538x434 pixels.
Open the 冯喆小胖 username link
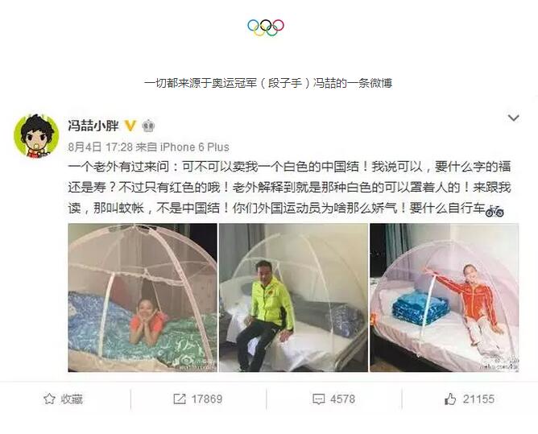[93, 126]
